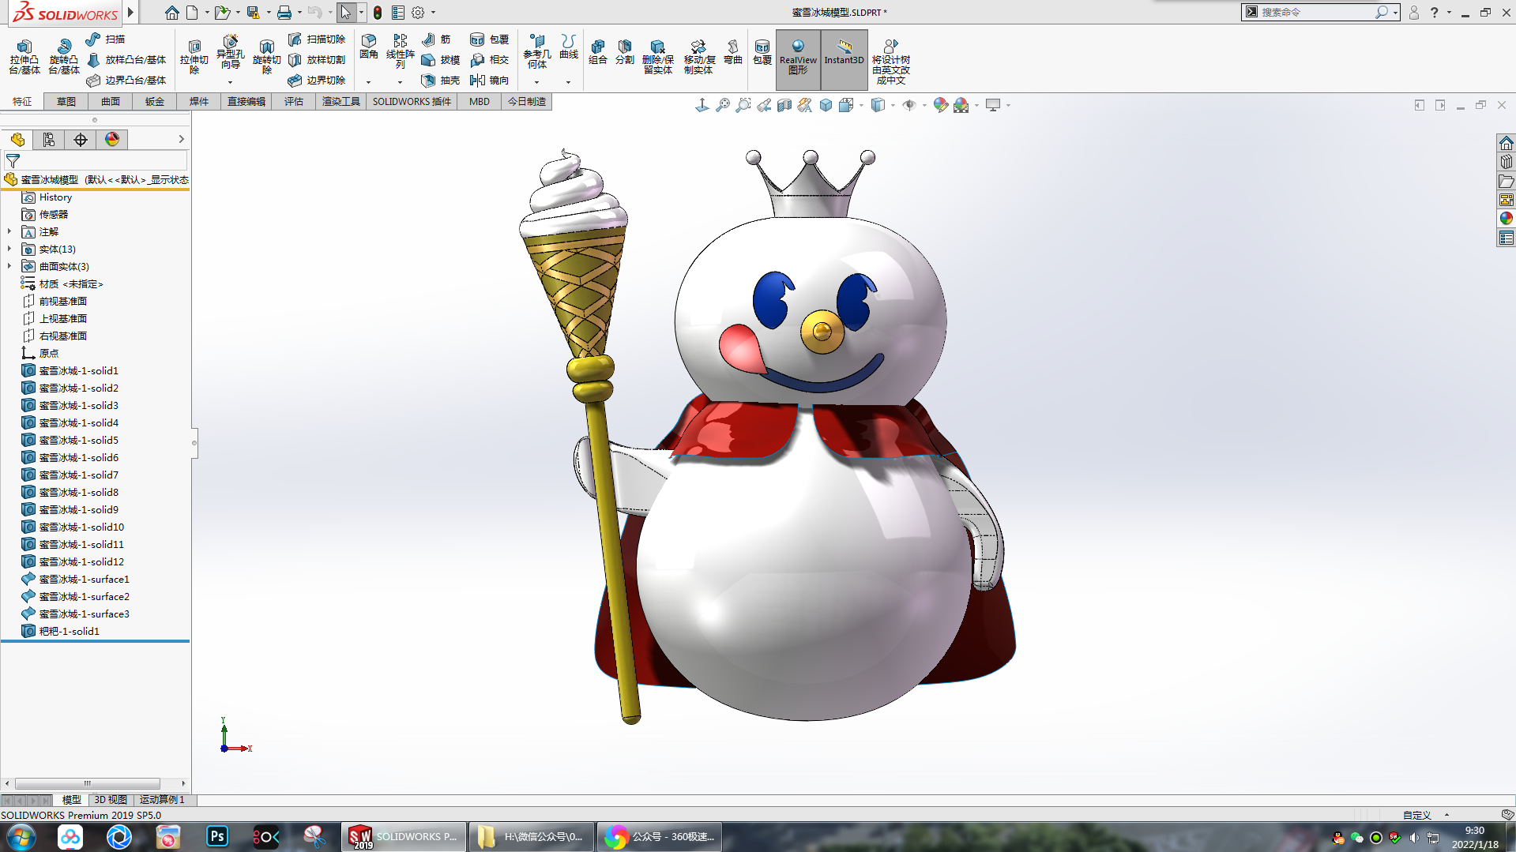Click the 将设计树由英文改成中文 macro button
The width and height of the screenshot is (1516, 852).
pyautogui.click(x=890, y=62)
